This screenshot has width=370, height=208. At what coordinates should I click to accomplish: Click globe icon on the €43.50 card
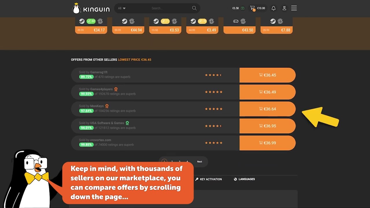click(x=243, y=21)
